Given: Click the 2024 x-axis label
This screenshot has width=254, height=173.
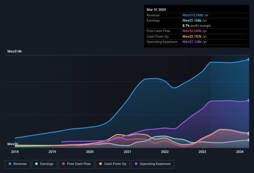Looking at the screenshot, I should [240, 152].
